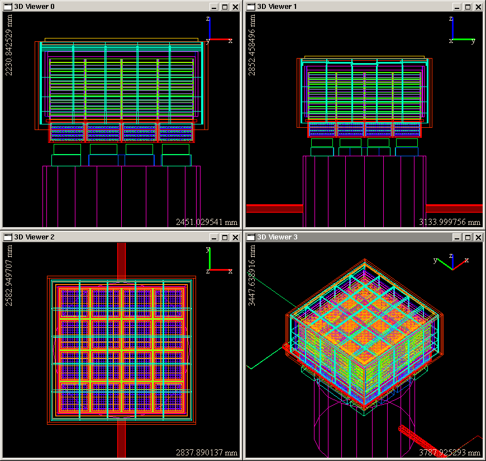Select the 2582.949707 mm height label
The width and height of the screenshot is (486, 461).
click(x=8, y=276)
